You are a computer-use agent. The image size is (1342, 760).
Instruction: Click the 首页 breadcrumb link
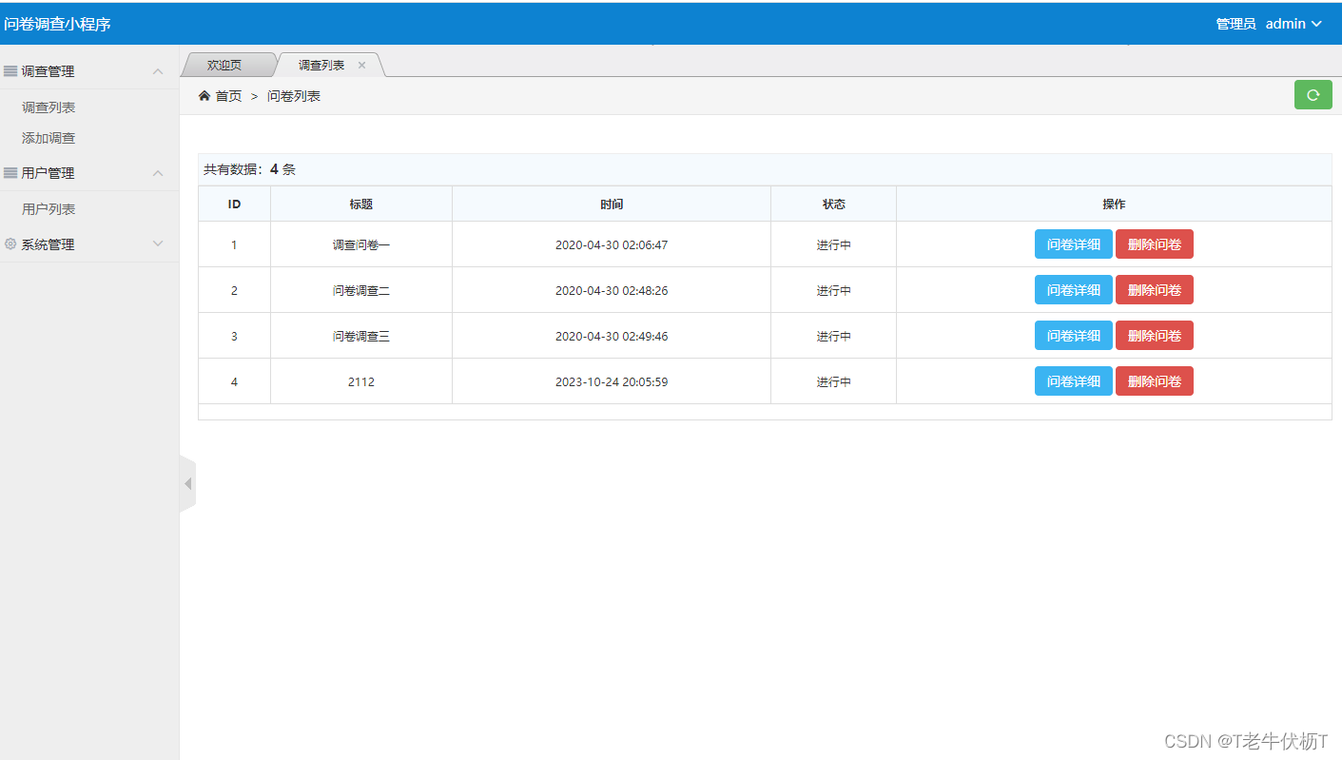tap(228, 96)
